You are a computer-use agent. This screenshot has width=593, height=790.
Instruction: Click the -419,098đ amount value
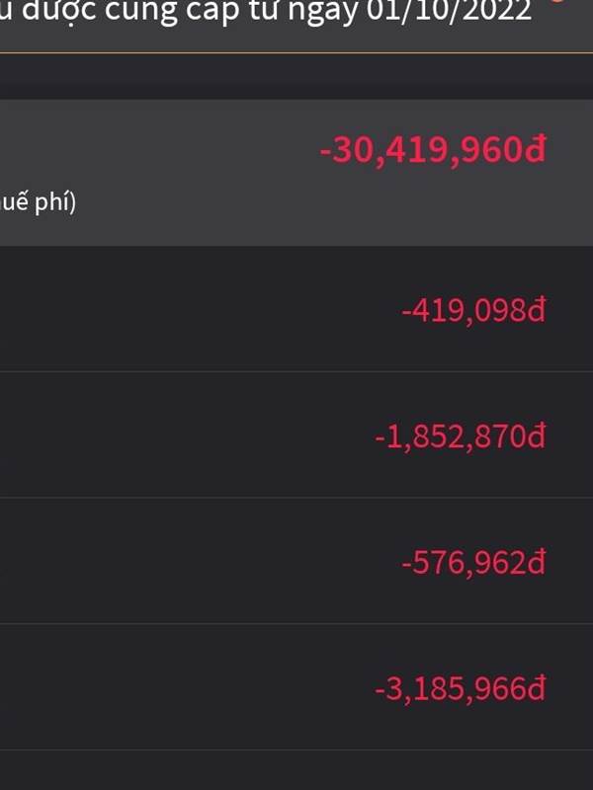coord(473,310)
